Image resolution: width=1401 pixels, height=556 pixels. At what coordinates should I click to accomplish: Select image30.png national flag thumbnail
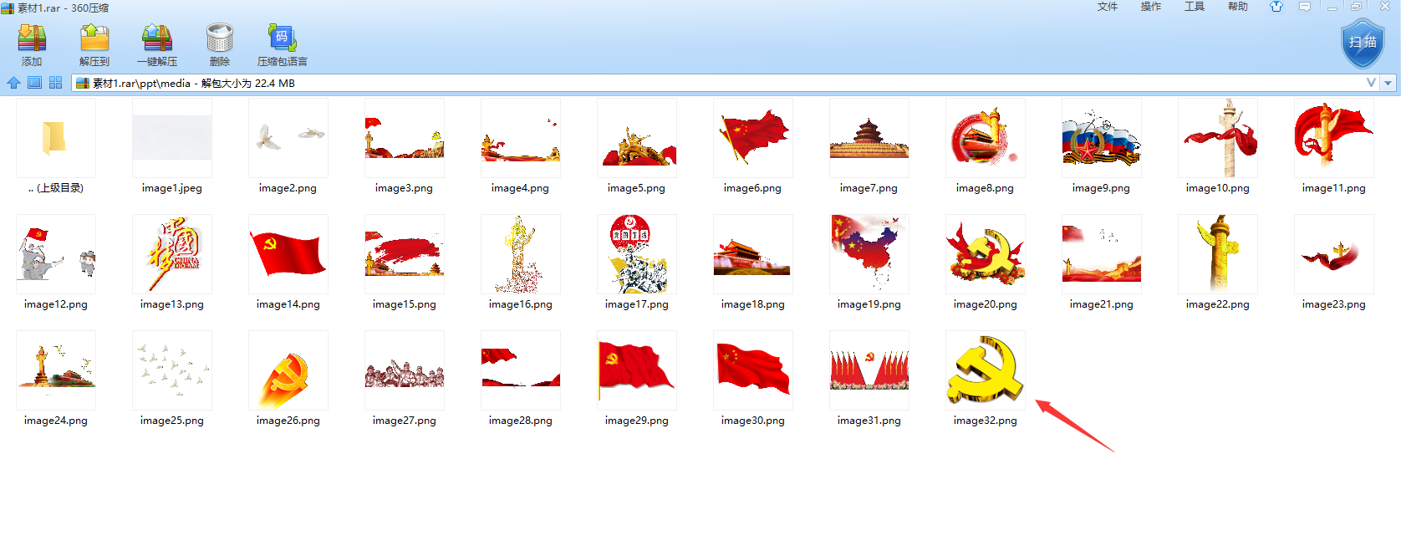753,370
